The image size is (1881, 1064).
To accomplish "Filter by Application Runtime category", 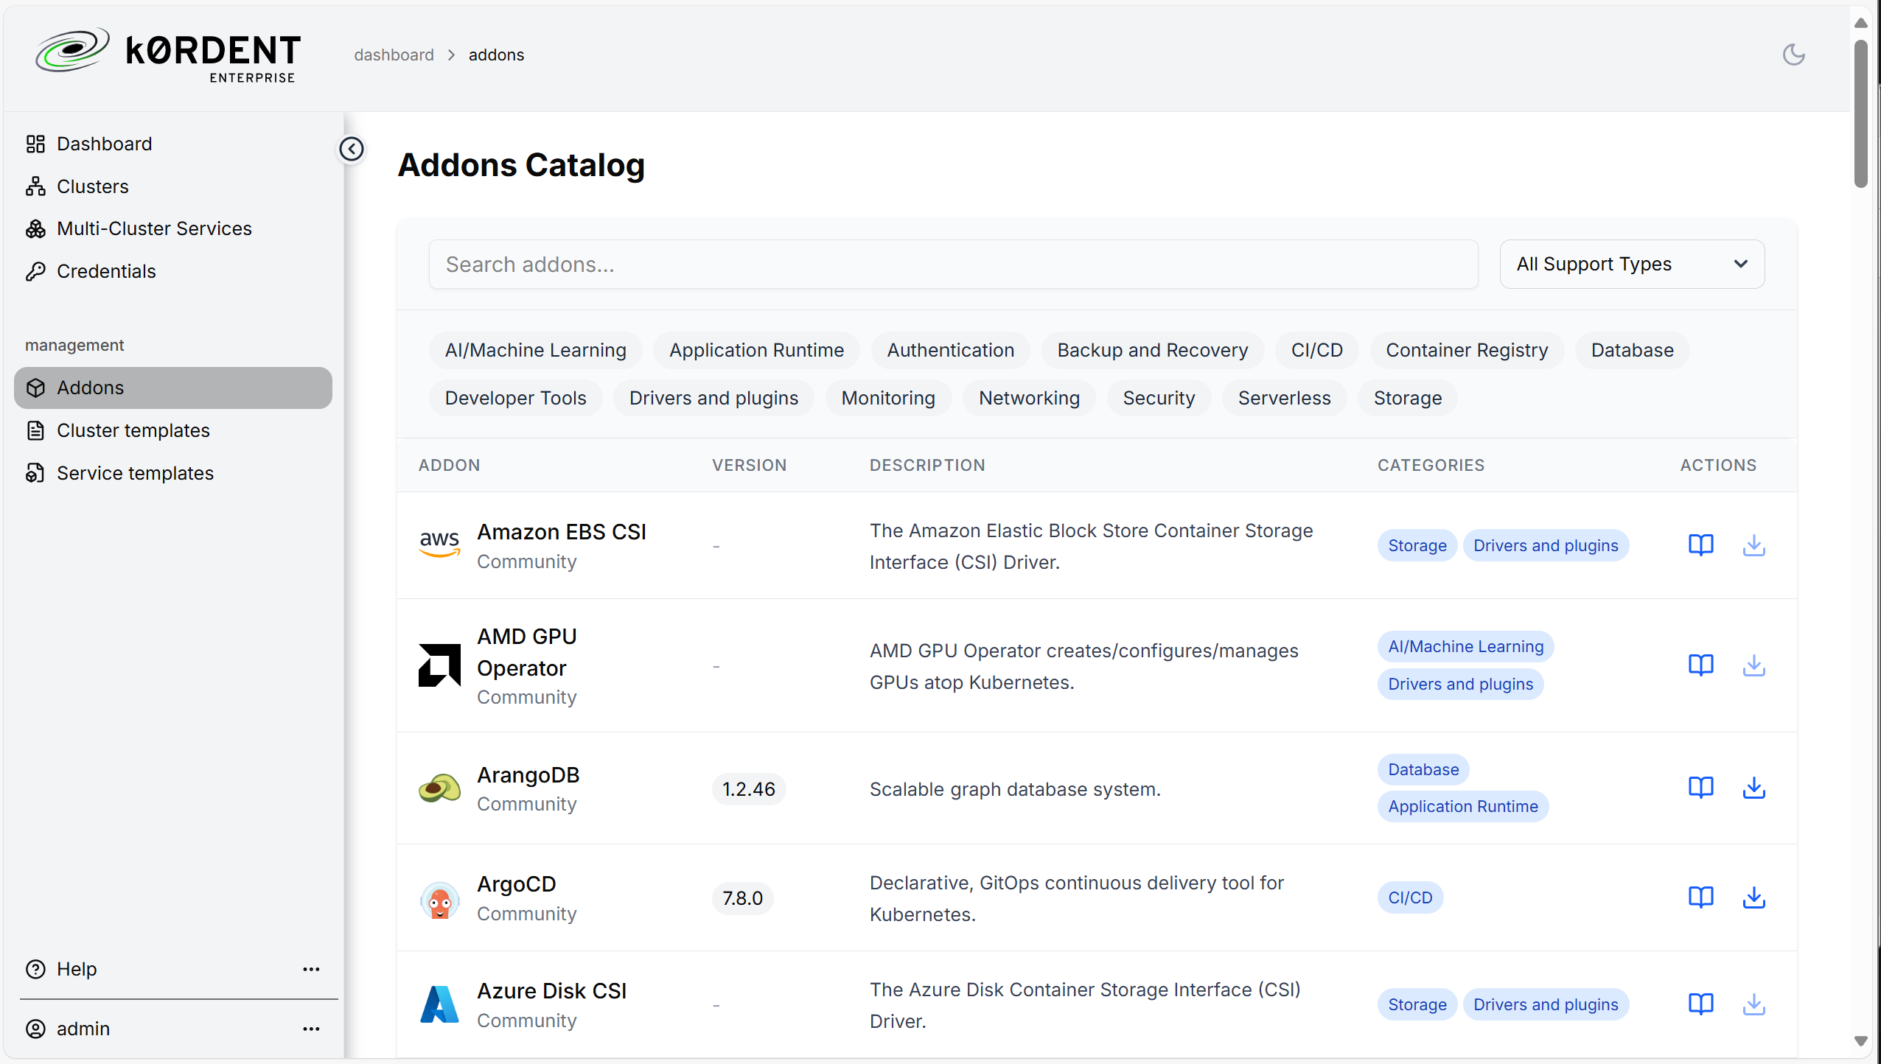I will pos(756,350).
